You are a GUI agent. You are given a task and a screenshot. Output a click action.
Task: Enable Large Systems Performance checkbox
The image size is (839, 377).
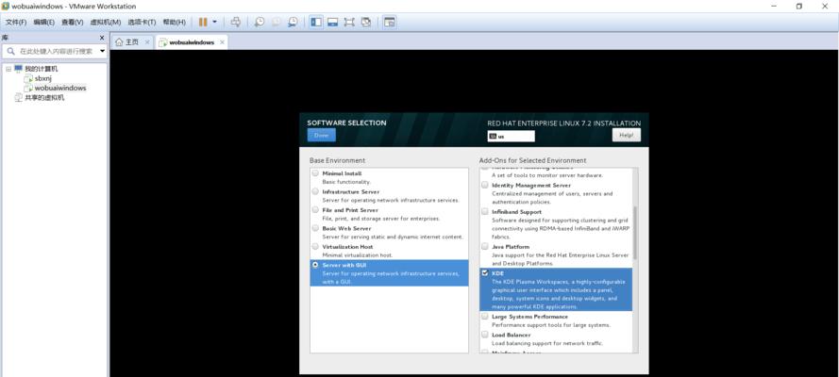point(485,317)
